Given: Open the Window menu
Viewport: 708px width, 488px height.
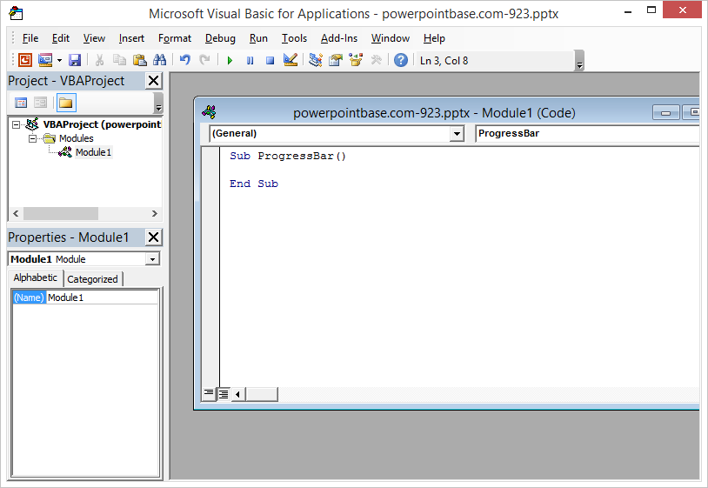Looking at the screenshot, I should [x=391, y=38].
